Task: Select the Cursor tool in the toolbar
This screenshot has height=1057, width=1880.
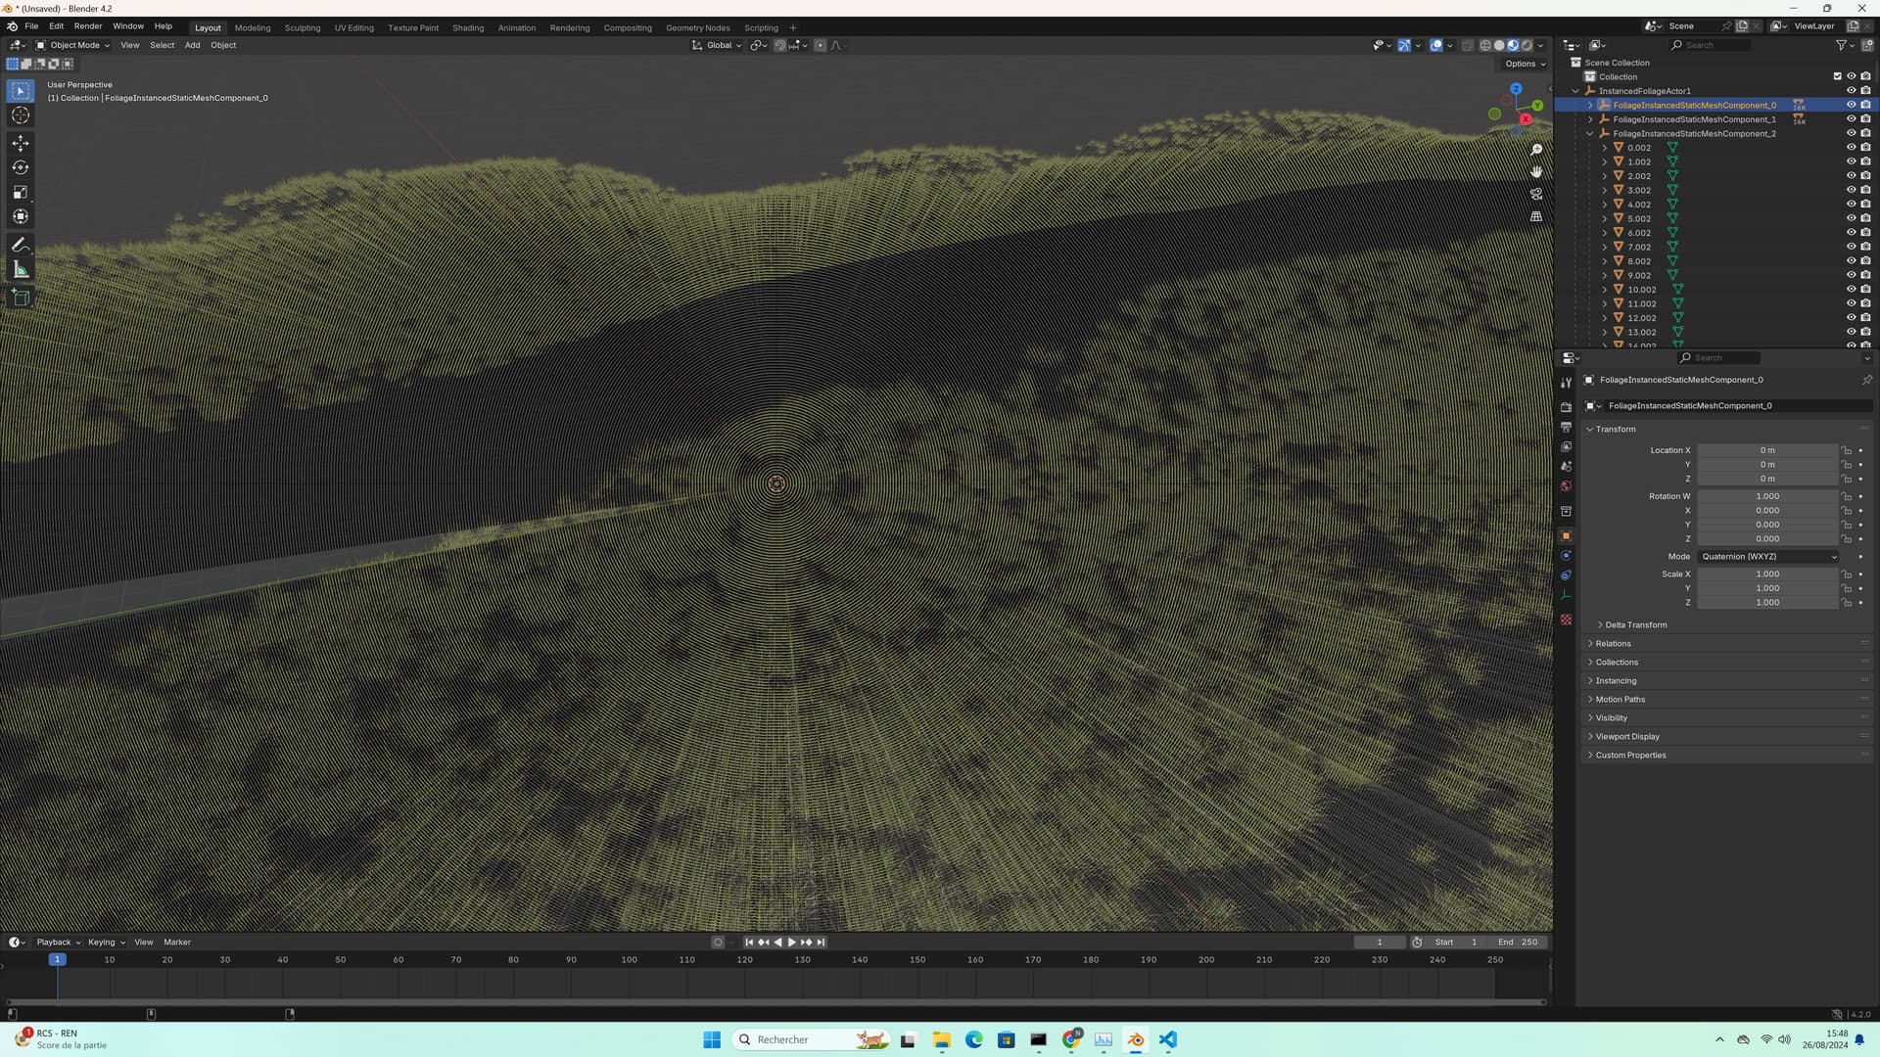Action: (x=21, y=115)
